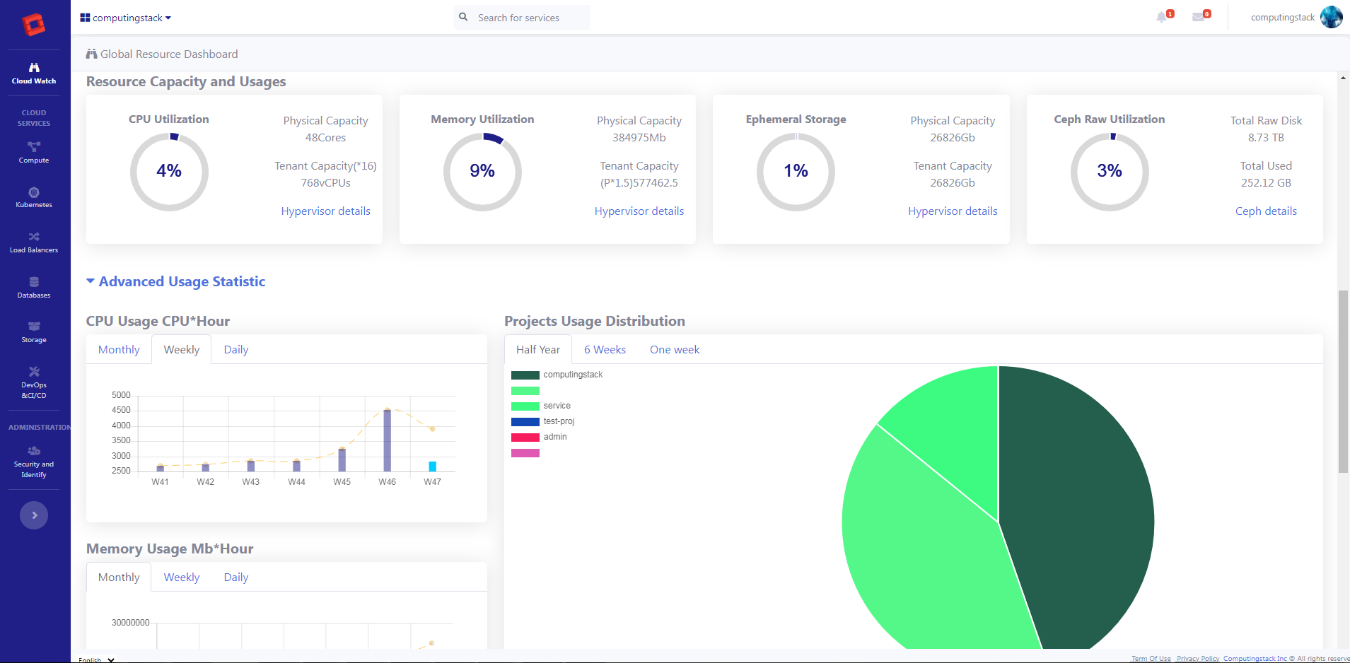1350x663 pixels.
Task: Click the search magnifier icon
Action: tap(463, 17)
